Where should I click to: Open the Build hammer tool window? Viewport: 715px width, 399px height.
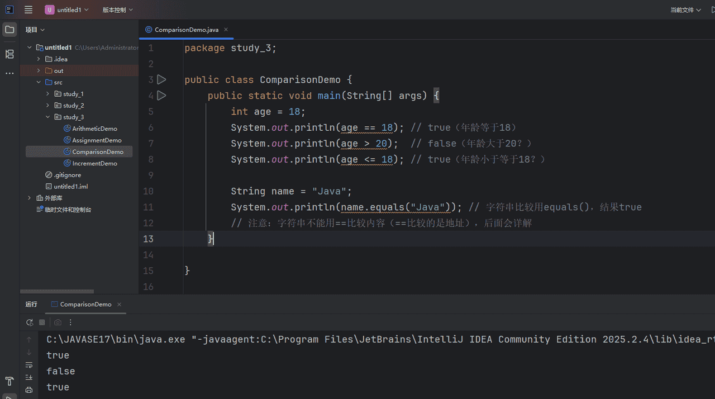point(9,381)
